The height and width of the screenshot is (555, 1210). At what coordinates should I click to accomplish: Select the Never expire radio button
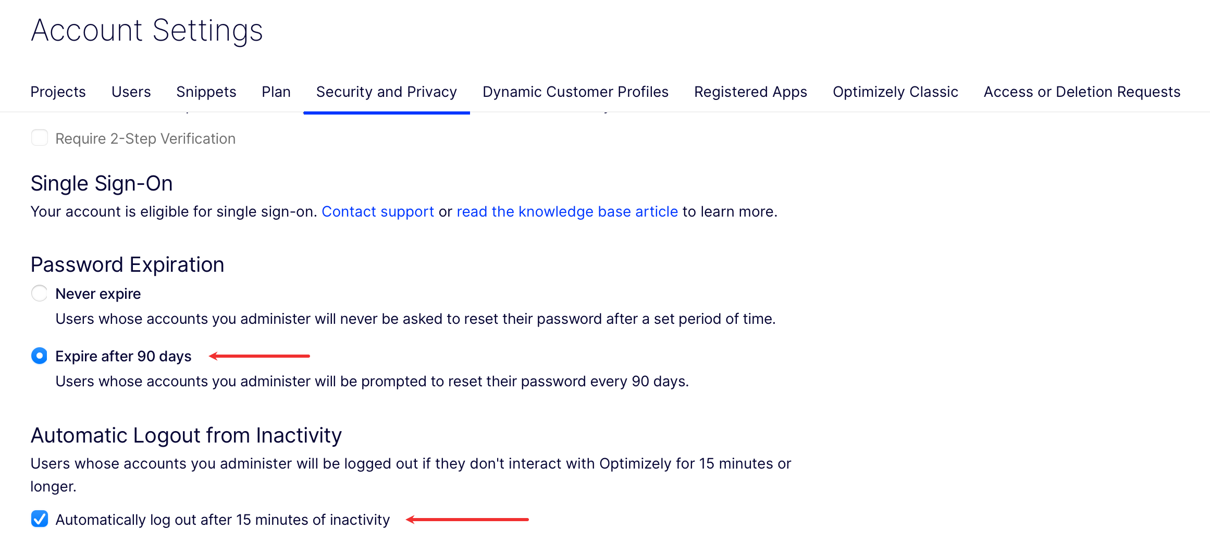40,293
